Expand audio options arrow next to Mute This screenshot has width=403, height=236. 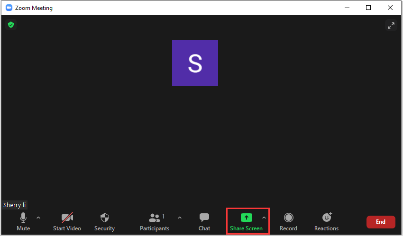[x=38, y=218]
